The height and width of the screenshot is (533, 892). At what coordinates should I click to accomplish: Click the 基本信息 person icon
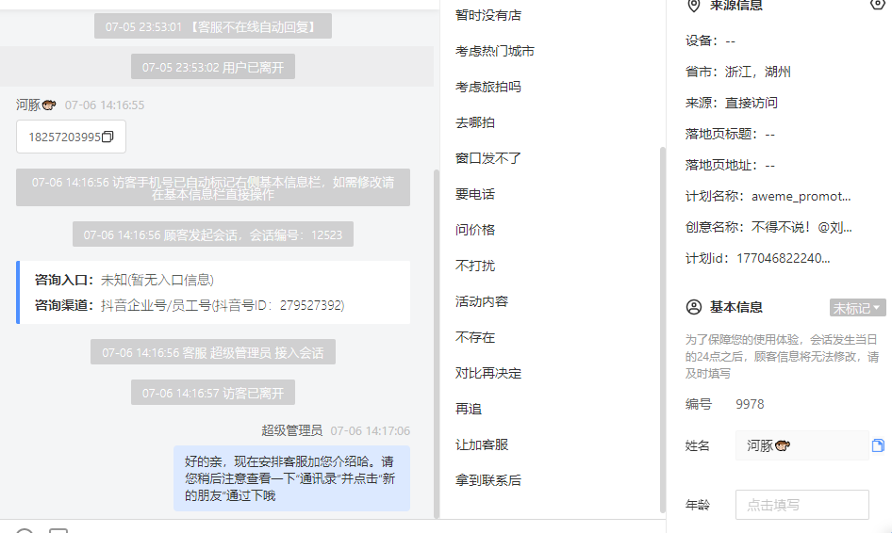tap(693, 307)
